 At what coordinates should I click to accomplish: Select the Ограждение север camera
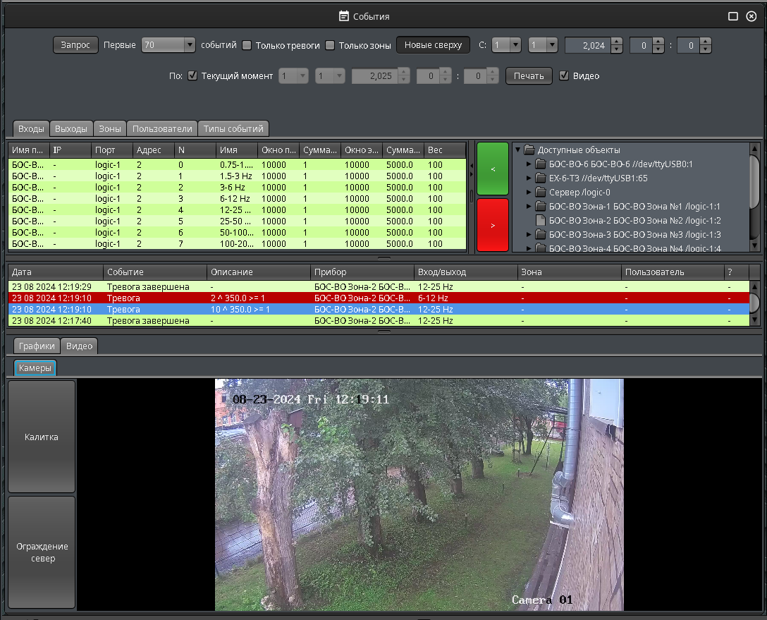point(41,552)
